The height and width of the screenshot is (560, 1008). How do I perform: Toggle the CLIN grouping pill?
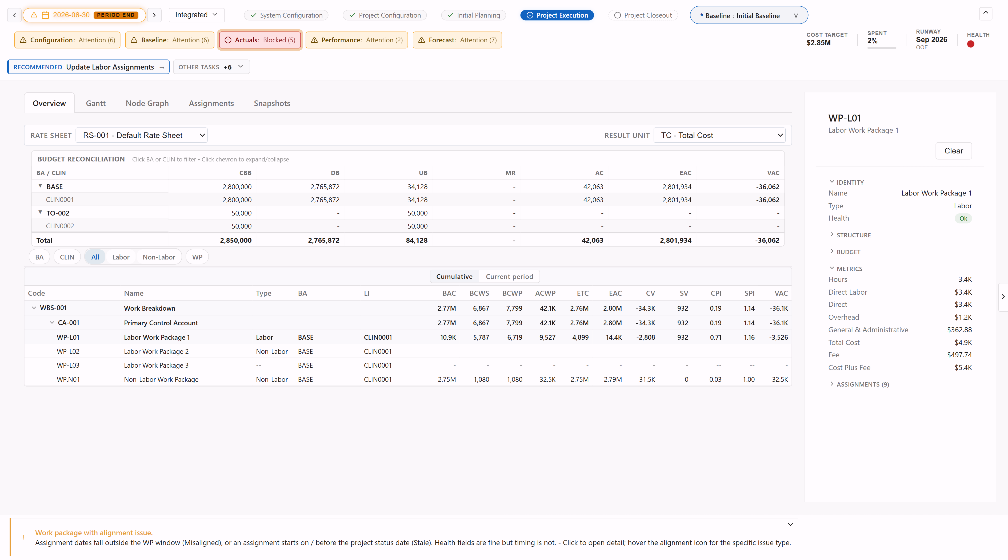(67, 257)
